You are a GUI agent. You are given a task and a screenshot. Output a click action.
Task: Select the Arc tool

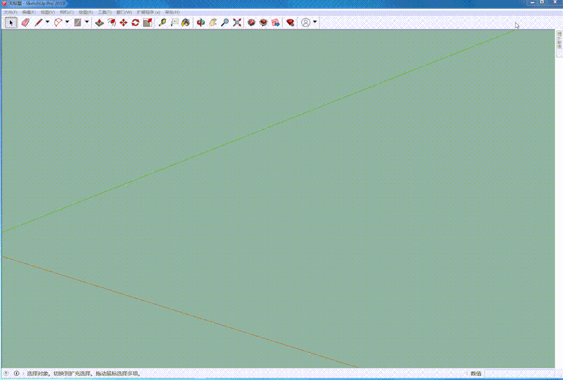coord(58,22)
